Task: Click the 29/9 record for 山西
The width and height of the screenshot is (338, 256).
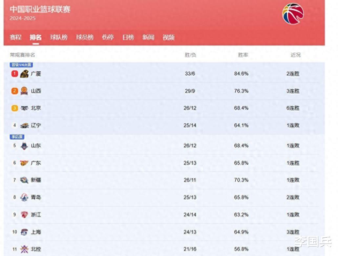Action: 190,91
